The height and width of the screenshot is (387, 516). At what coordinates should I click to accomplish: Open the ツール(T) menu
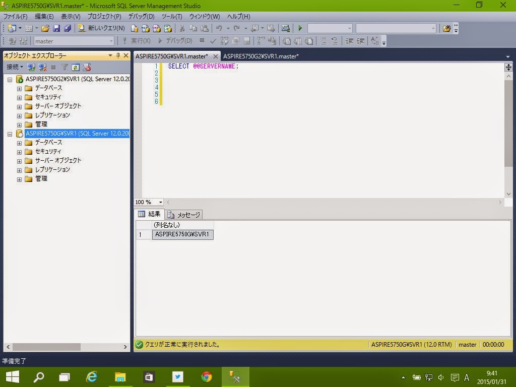pyautogui.click(x=171, y=16)
